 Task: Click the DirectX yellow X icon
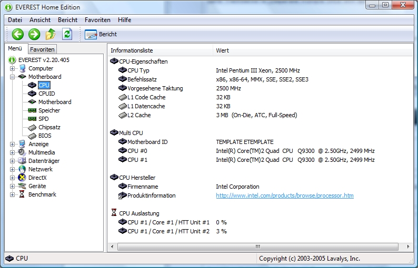point(22,178)
